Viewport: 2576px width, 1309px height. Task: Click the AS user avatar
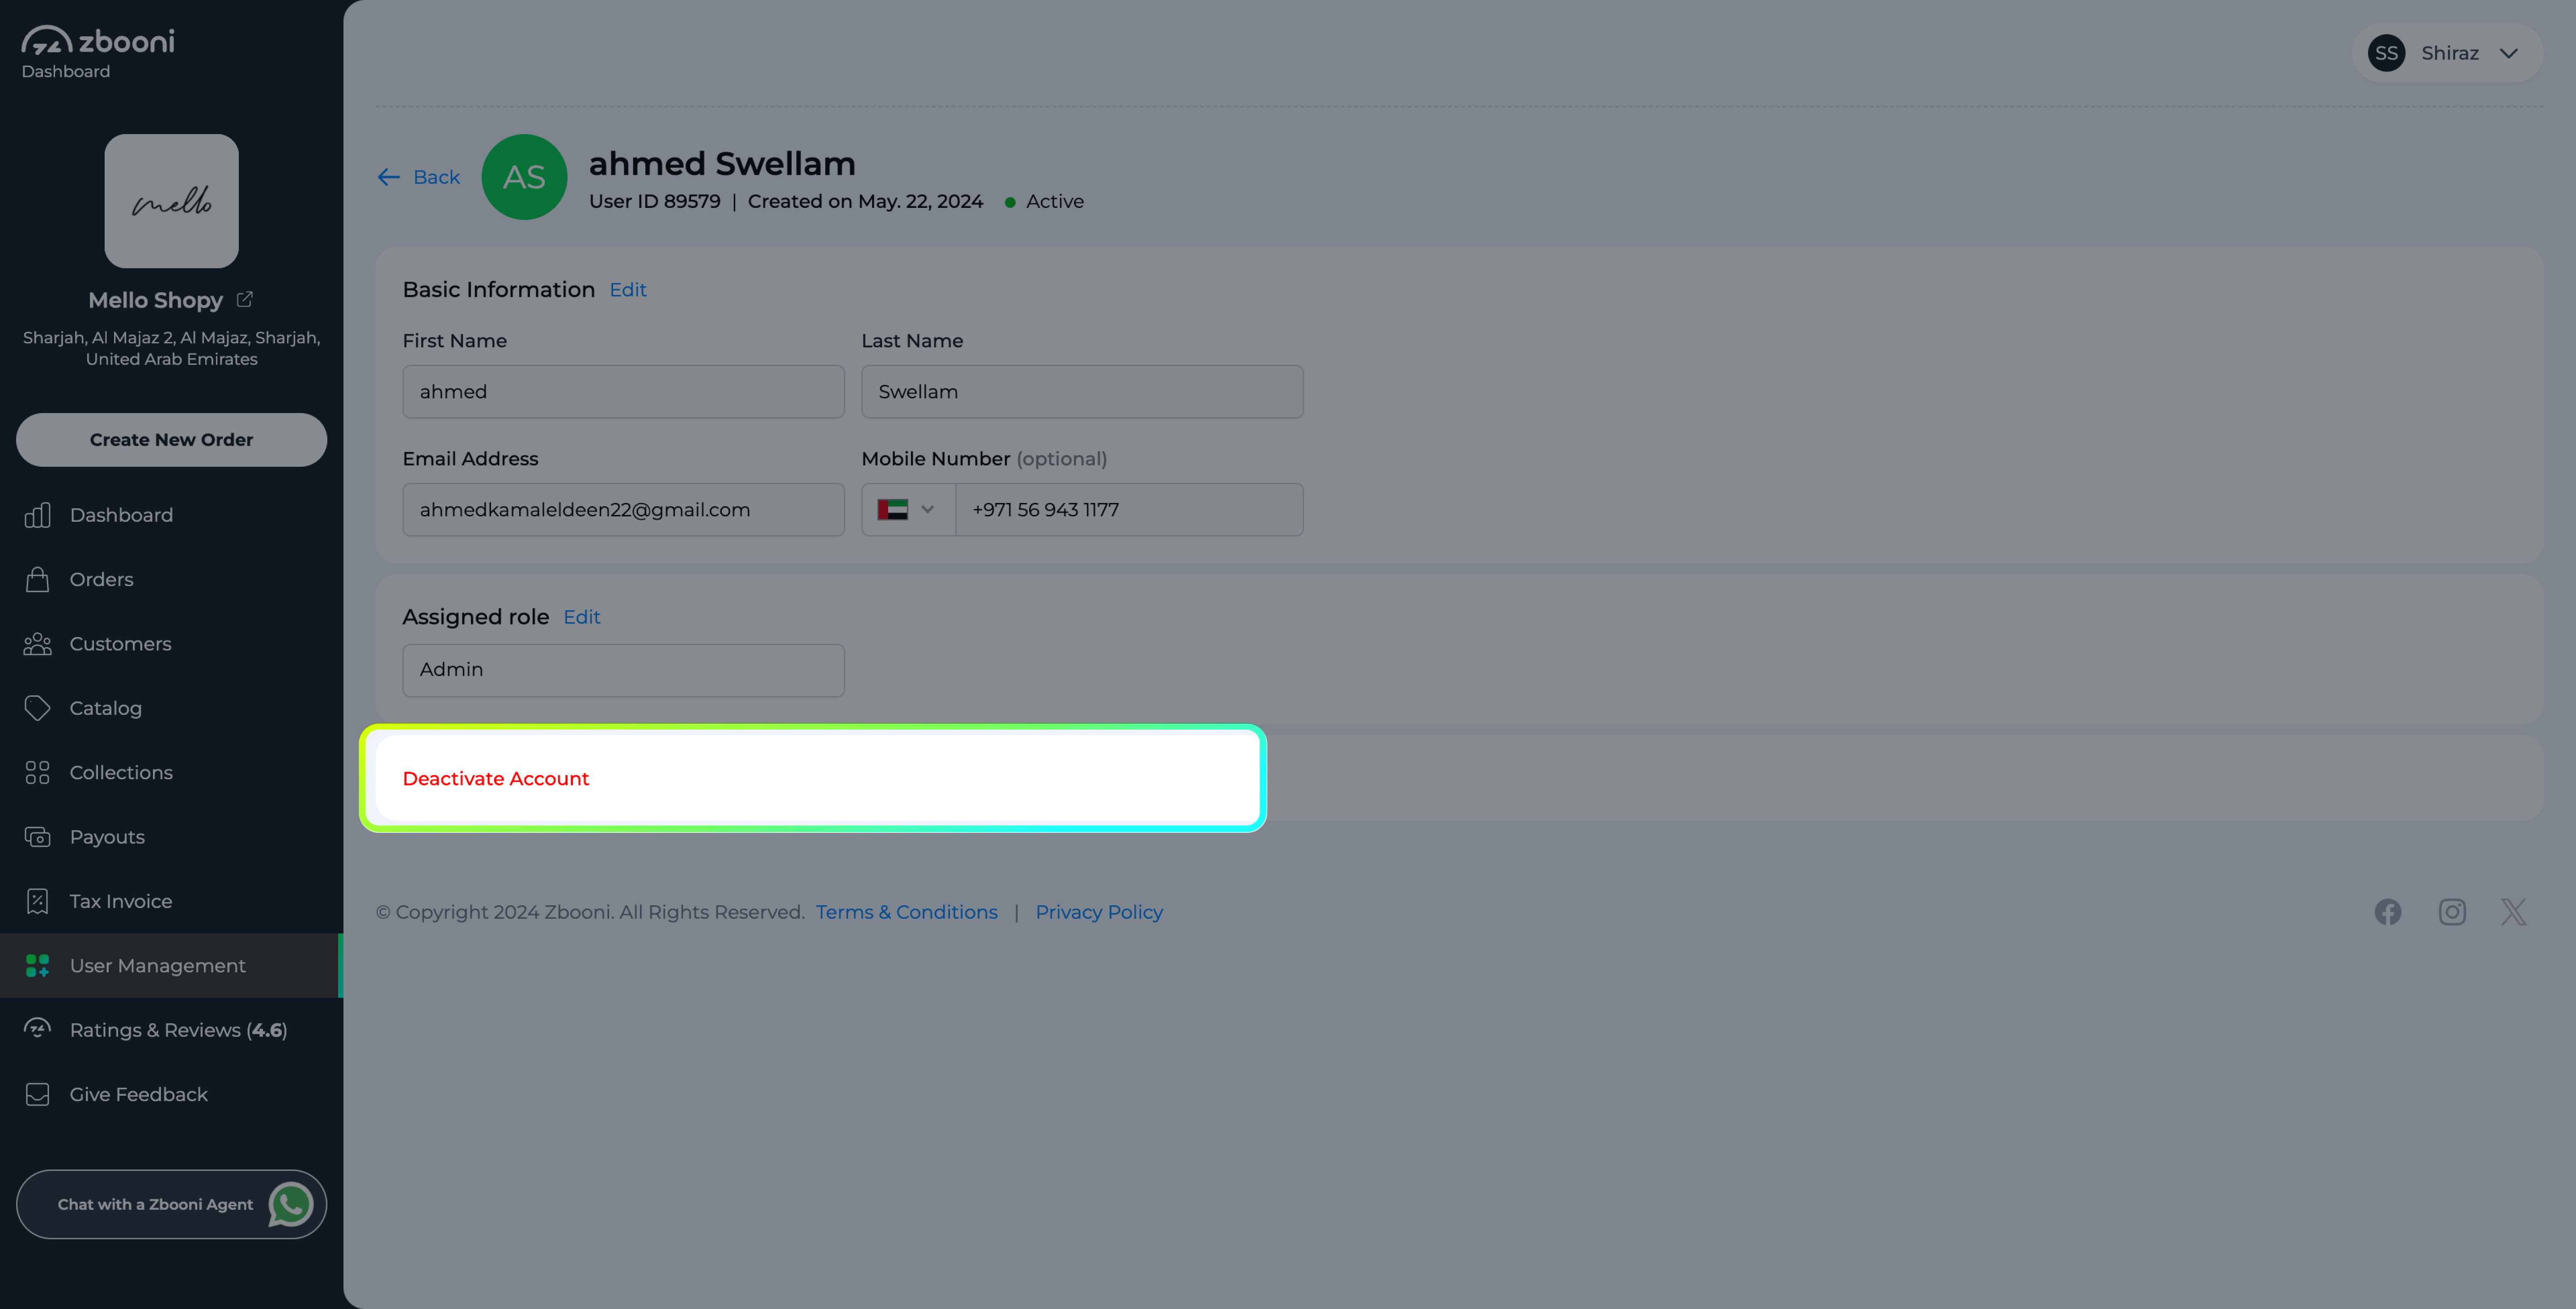point(524,177)
